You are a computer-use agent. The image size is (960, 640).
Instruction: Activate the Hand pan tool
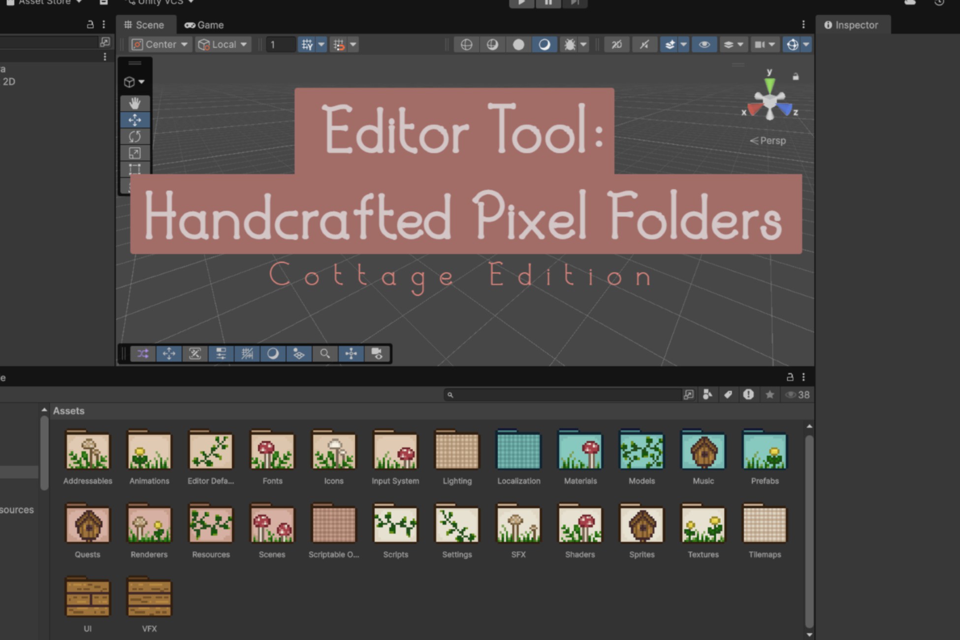(x=134, y=103)
